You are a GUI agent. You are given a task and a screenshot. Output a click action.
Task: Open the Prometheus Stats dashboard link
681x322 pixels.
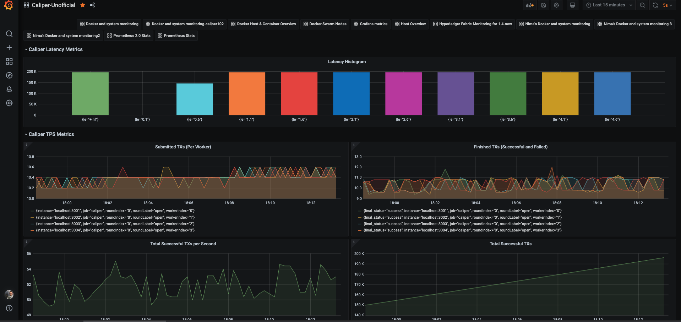[x=176, y=36]
